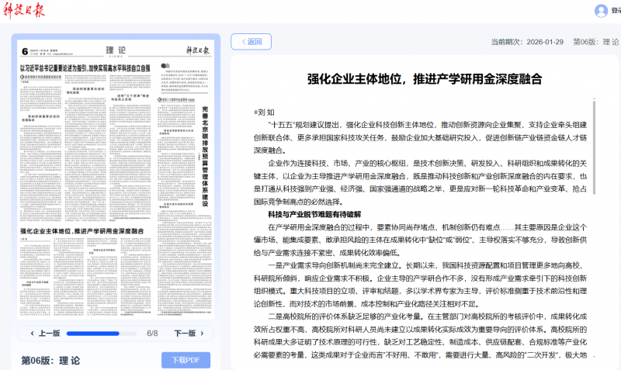Screen dimensions: 621x370
Task: Go to previous page with 上一版
Action: click(x=44, y=333)
